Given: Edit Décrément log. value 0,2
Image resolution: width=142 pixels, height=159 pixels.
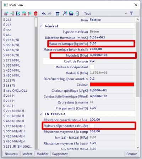Looking at the screenshot, I should (x=112, y=79).
